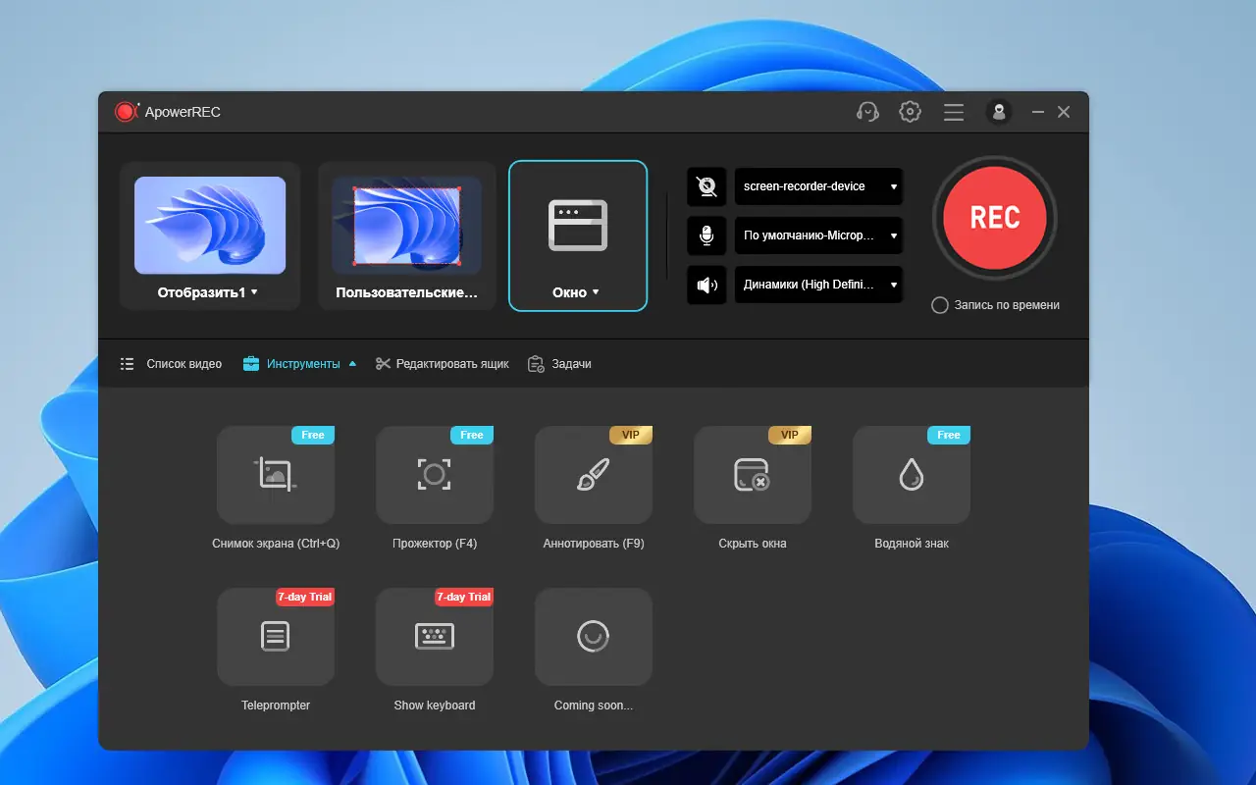Toggle the system sound speaker icon
This screenshot has width=1256, height=785.
pos(706,286)
